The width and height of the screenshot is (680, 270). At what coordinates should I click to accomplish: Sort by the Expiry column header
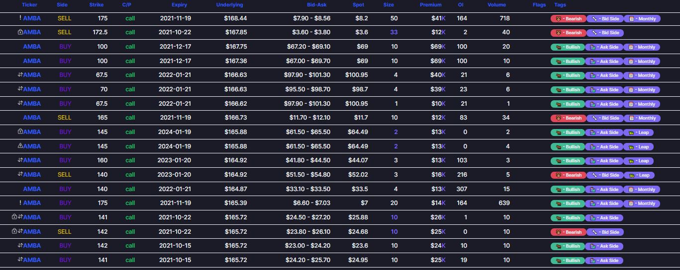(179, 4)
